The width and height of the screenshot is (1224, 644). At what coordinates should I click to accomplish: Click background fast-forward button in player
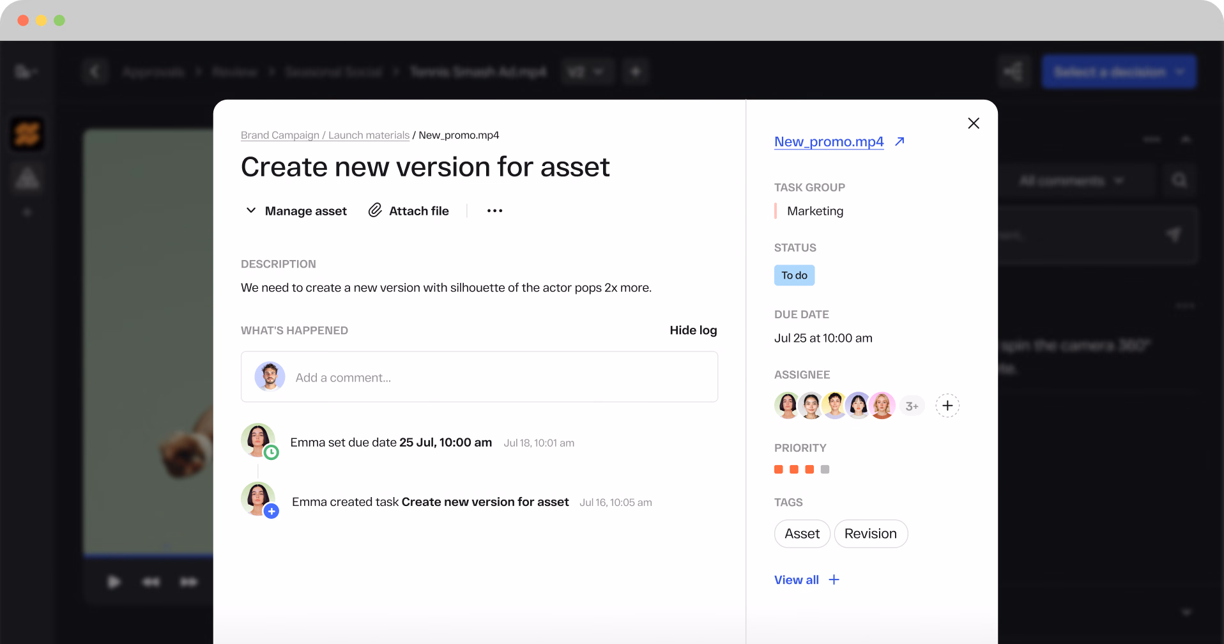[188, 582]
